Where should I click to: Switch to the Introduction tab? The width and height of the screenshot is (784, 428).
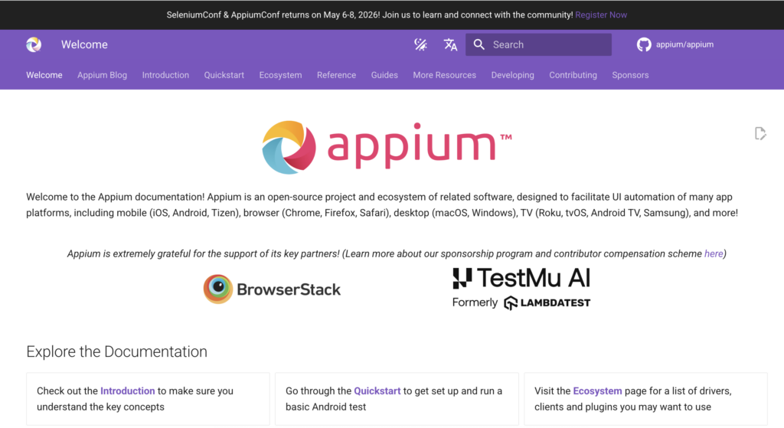click(165, 75)
